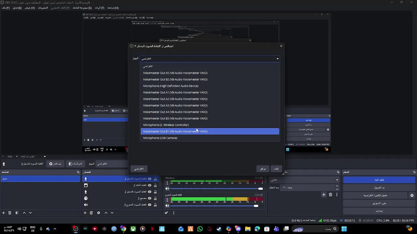417x234 pixels.
Task: Toggle visibility of audio input capture 3 source
Action: coord(150,179)
